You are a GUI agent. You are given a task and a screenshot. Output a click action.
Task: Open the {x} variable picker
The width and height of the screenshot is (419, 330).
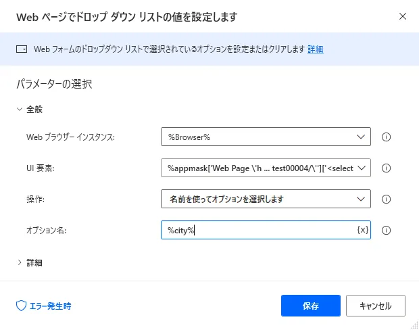coord(363,231)
